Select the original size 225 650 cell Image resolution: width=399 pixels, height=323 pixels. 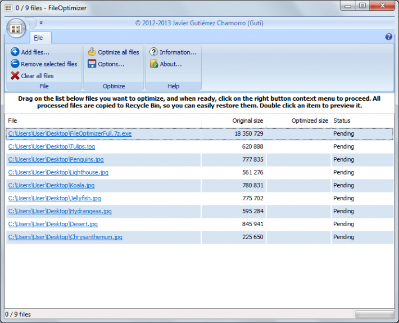click(234, 237)
